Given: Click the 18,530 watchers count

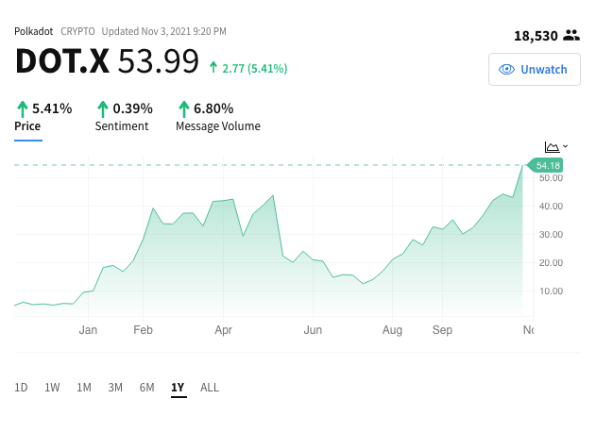Looking at the screenshot, I should (x=536, y=36).
